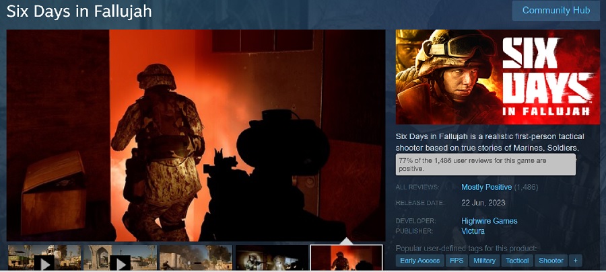Viewport: 606px width, 272px height.
Task: Select the Tactical tag
Action: [x=517, y=261]
